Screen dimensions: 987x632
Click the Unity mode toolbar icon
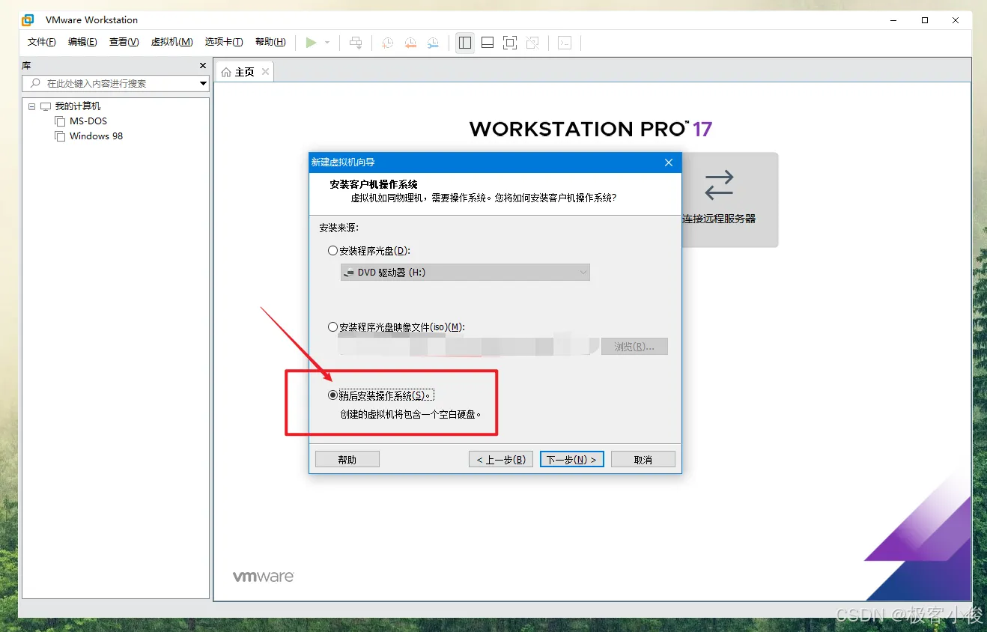[x=532, y=43]
